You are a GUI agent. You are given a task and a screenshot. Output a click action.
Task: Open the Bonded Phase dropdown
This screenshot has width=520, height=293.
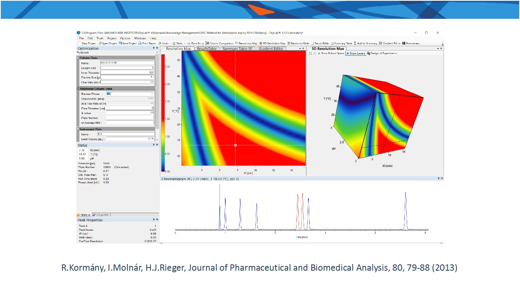(152, 94)
